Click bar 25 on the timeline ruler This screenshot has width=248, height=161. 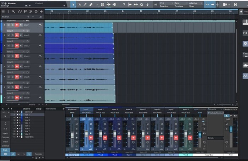(141, 11)
